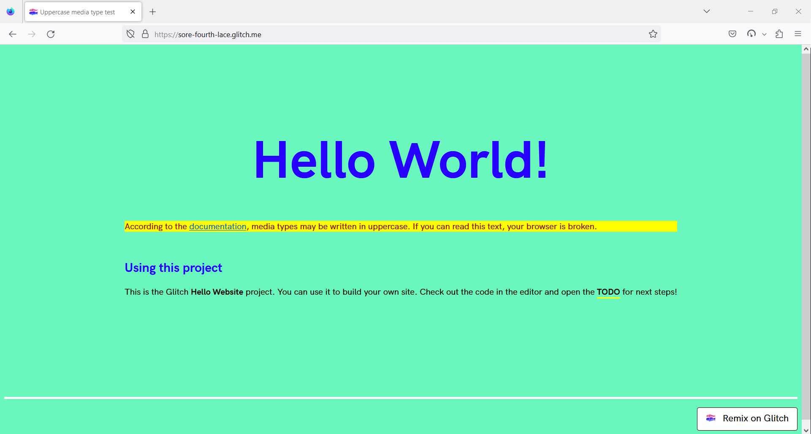Navigate back with the back arrow

pyautogui.click(x=13, y=34)
